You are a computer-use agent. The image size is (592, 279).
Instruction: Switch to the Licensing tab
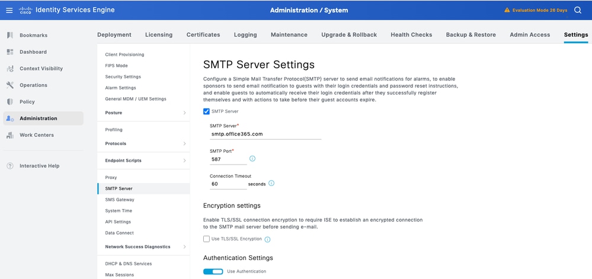159,35
